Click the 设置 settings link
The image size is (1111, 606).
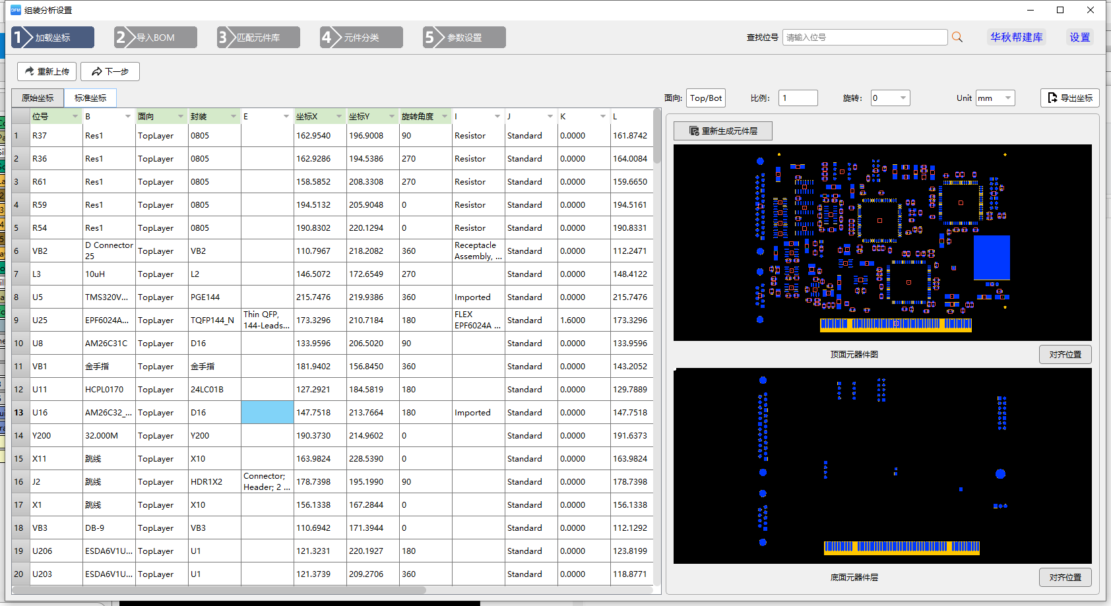pos(1079,38)
